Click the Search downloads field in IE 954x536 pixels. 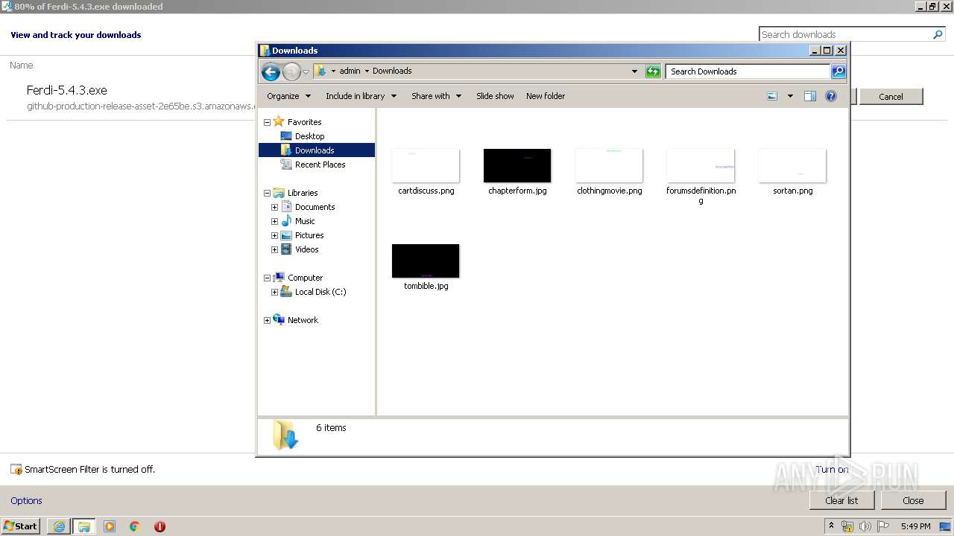click(x=845, y=34)
